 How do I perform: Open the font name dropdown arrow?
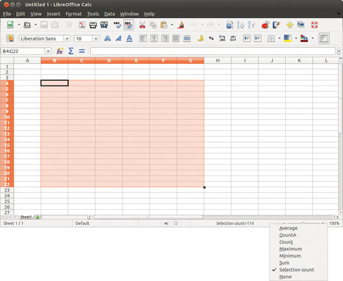tap(67, 39)
